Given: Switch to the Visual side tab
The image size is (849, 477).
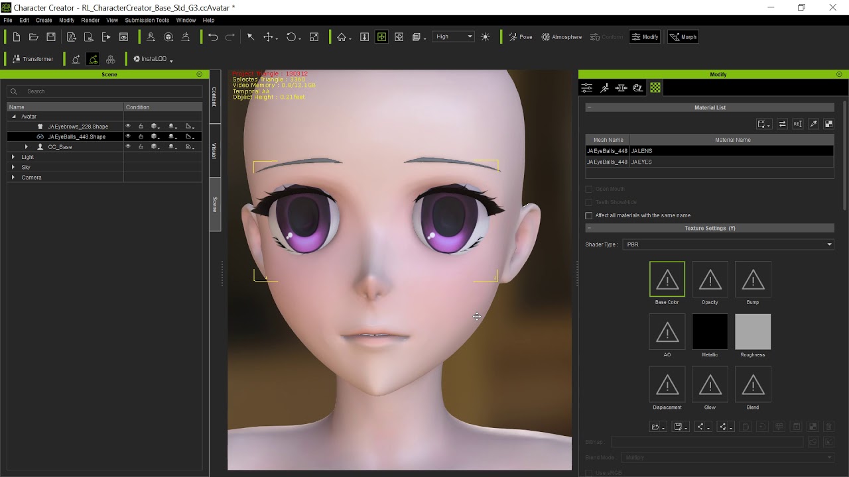Looking at the screenshot, I should pyautogui.click(x=214, y=150).
